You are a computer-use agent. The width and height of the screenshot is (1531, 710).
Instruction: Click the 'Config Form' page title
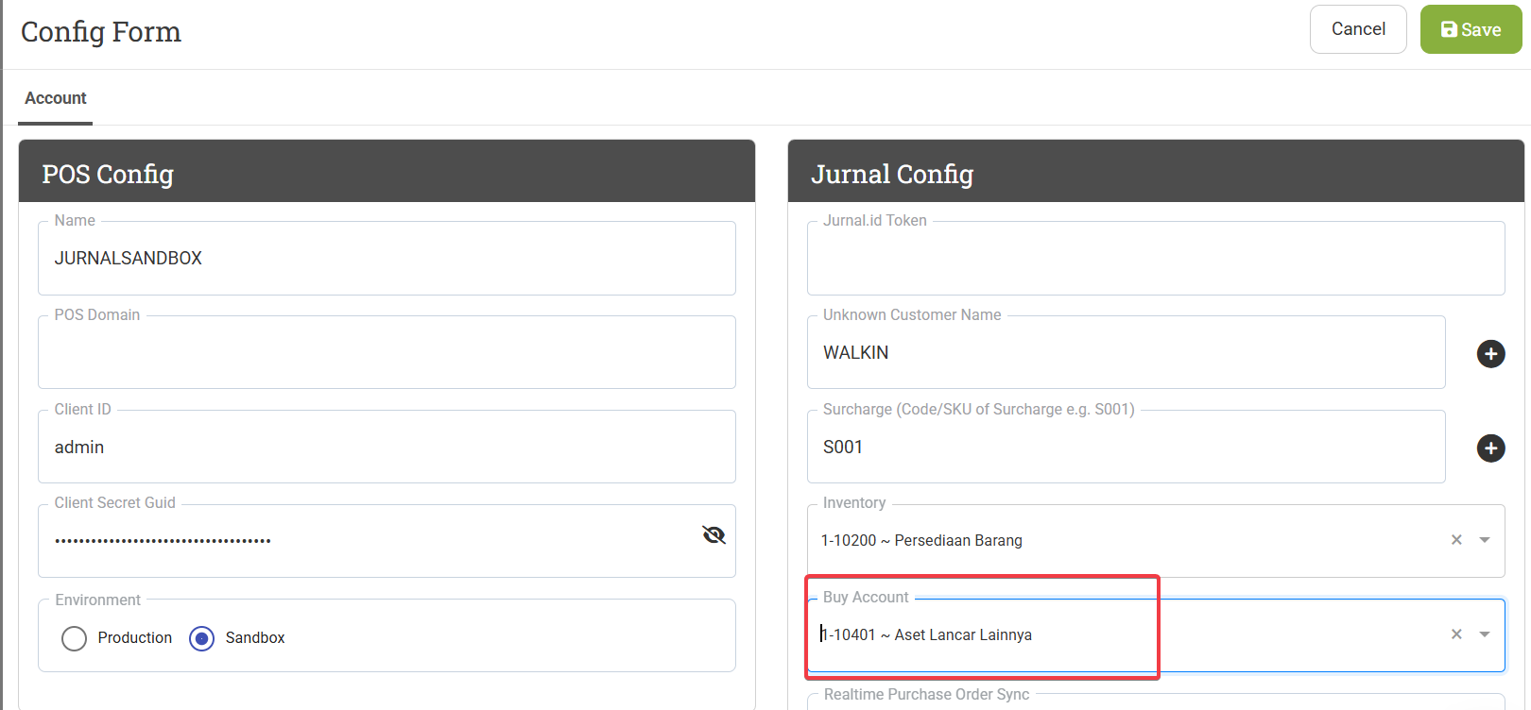[101, 32]
